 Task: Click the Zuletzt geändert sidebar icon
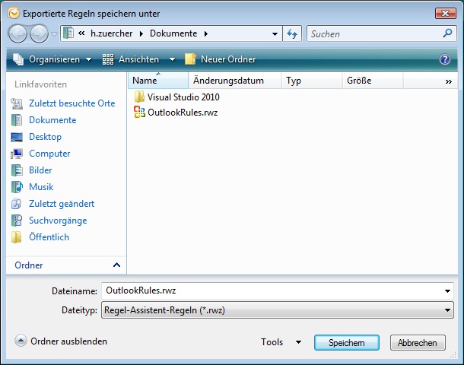click(17, 204)
